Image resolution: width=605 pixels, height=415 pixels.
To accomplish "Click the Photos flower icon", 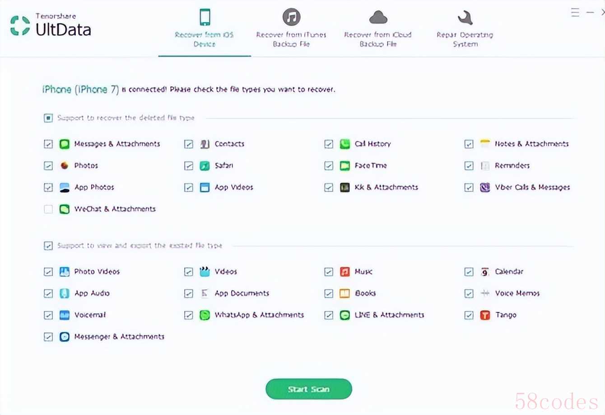I will 65,165.
